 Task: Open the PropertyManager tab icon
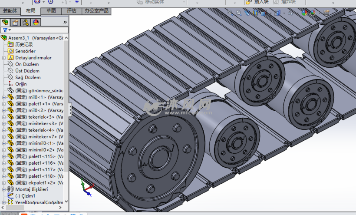click(15, 22)
